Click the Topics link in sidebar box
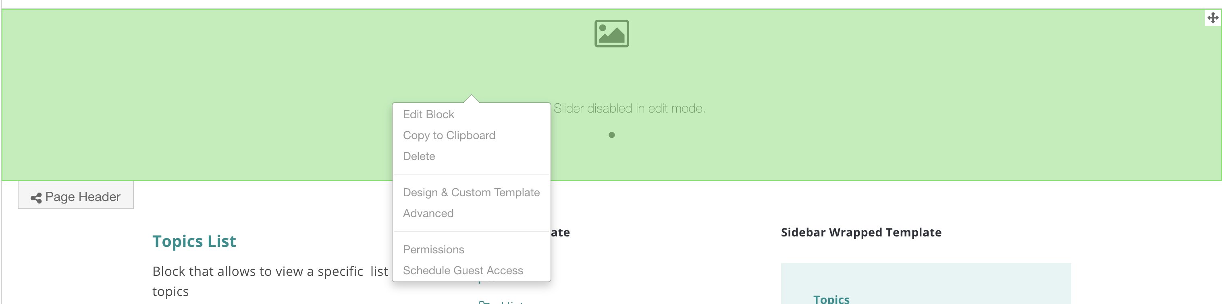This screenshot has width=1222, height=304. (831, 298)
